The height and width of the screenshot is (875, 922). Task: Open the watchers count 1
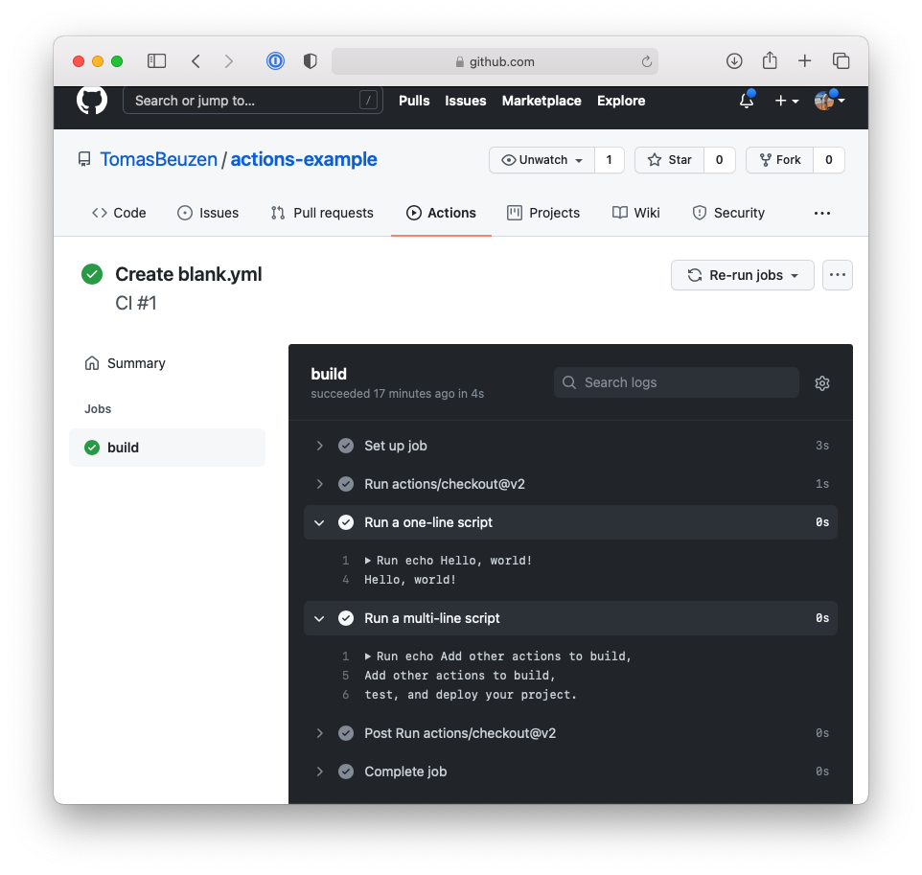[610, 160]
